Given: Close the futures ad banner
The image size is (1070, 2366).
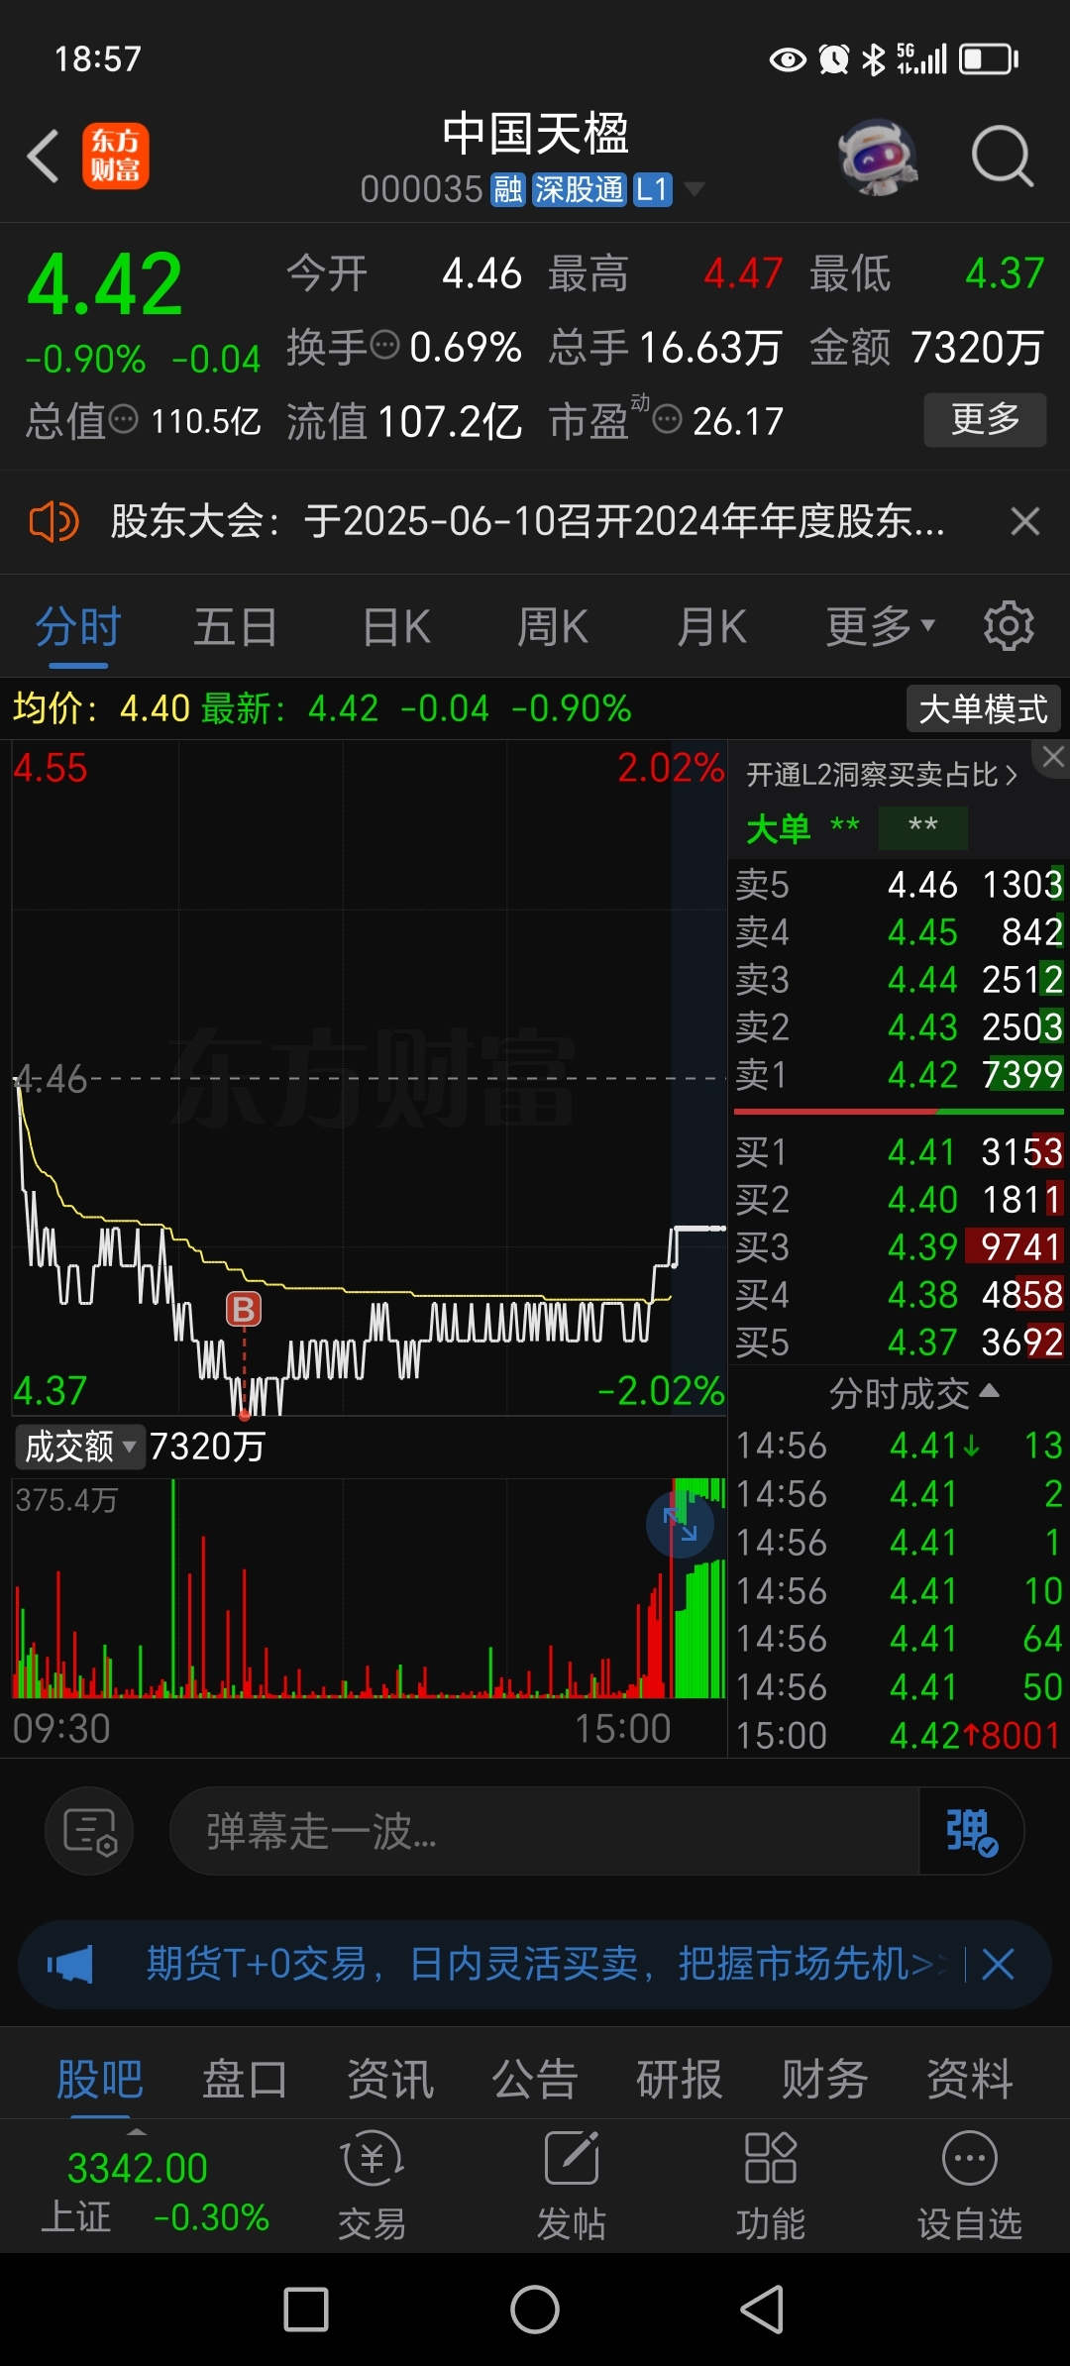Looking at the screenshot, I should tap(998, 1964).
